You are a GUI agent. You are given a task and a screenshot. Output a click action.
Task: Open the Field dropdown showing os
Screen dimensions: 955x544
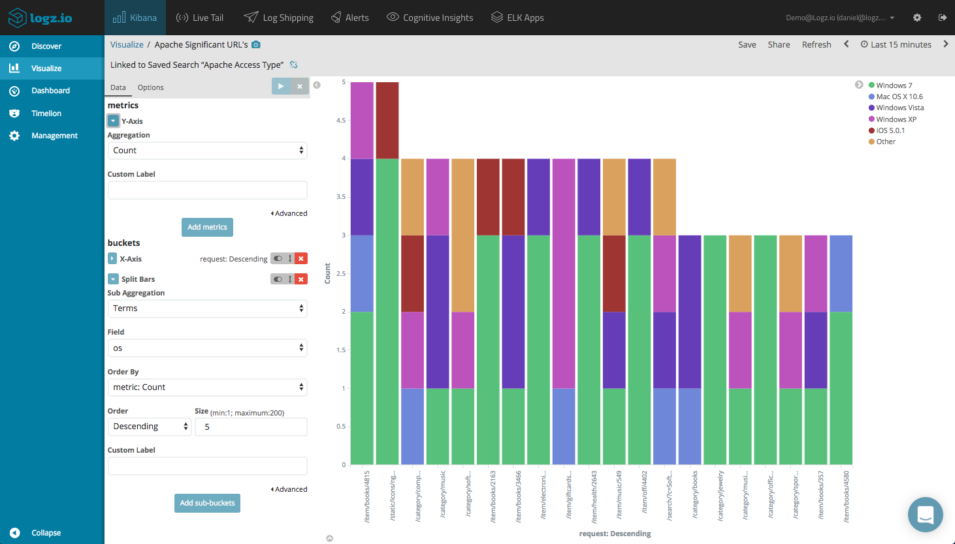[x=207, y=348]
